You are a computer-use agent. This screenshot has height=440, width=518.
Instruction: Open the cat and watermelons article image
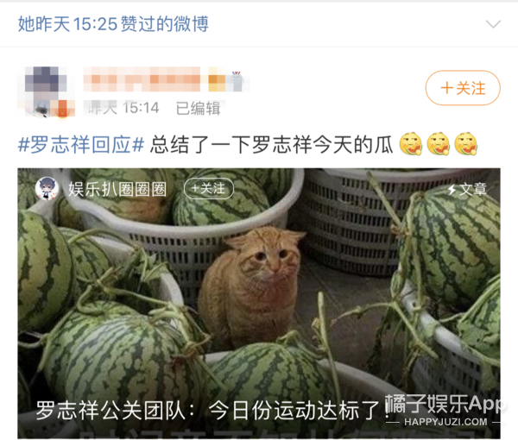pyautogui.click(x=259, y=304)
